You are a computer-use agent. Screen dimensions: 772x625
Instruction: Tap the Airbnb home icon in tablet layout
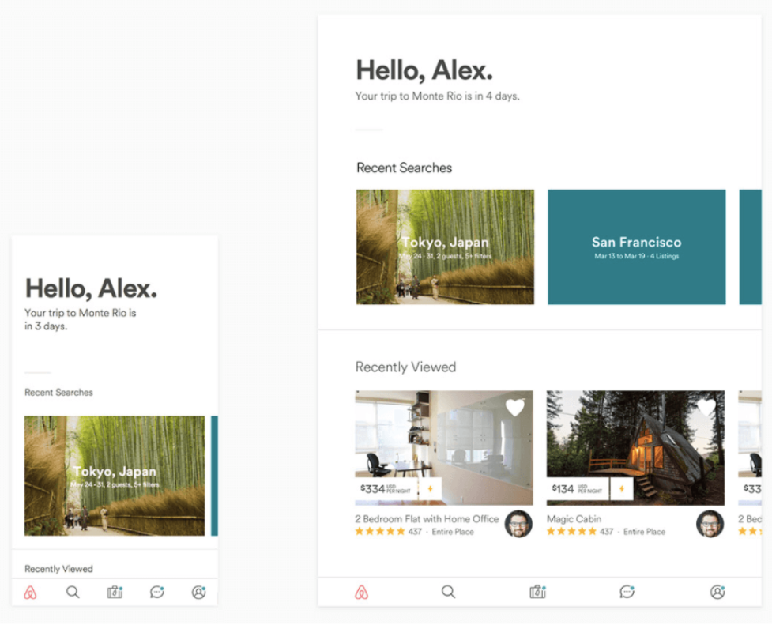[x=361, y=592]
